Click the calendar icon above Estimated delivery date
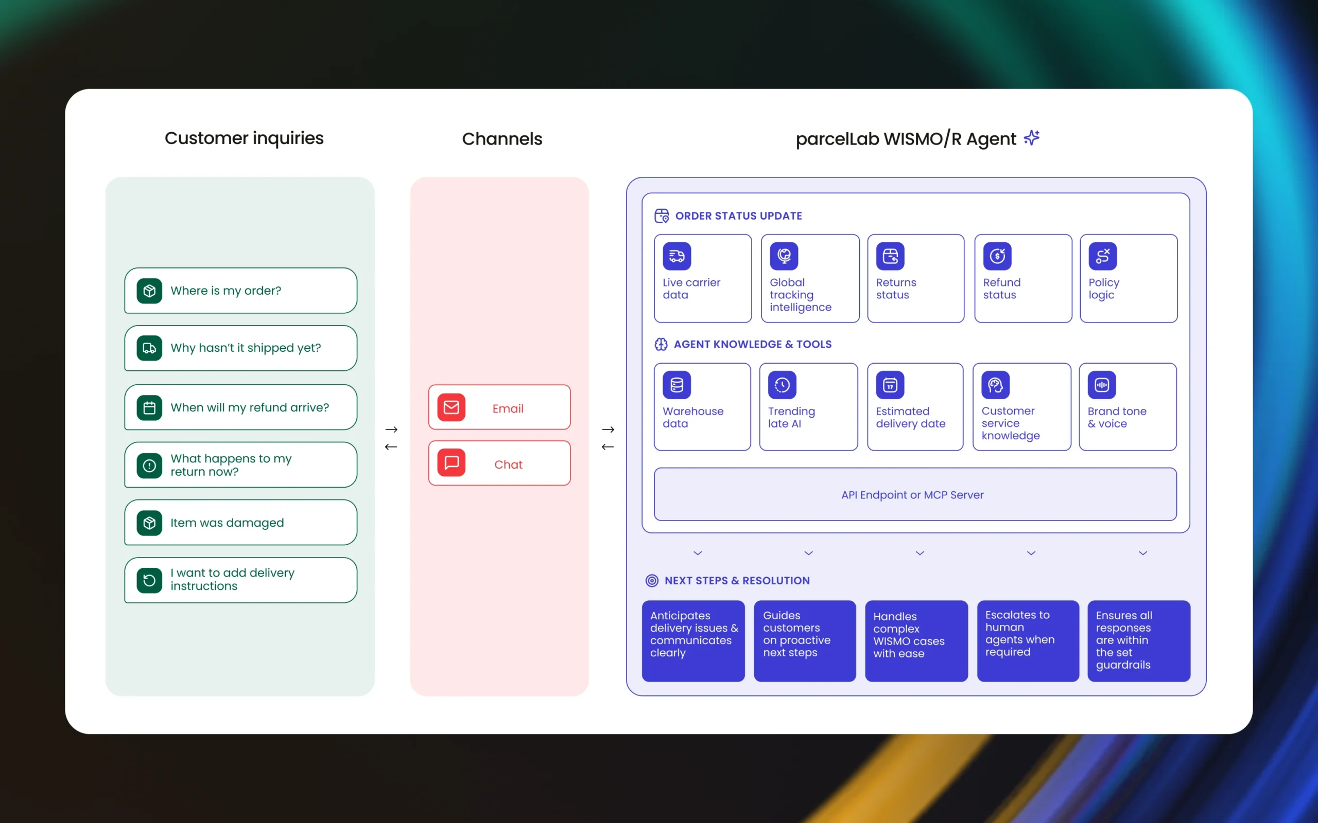Viewport: 1318px width, 823px height. pyautogui.click(x=890, y=385)
